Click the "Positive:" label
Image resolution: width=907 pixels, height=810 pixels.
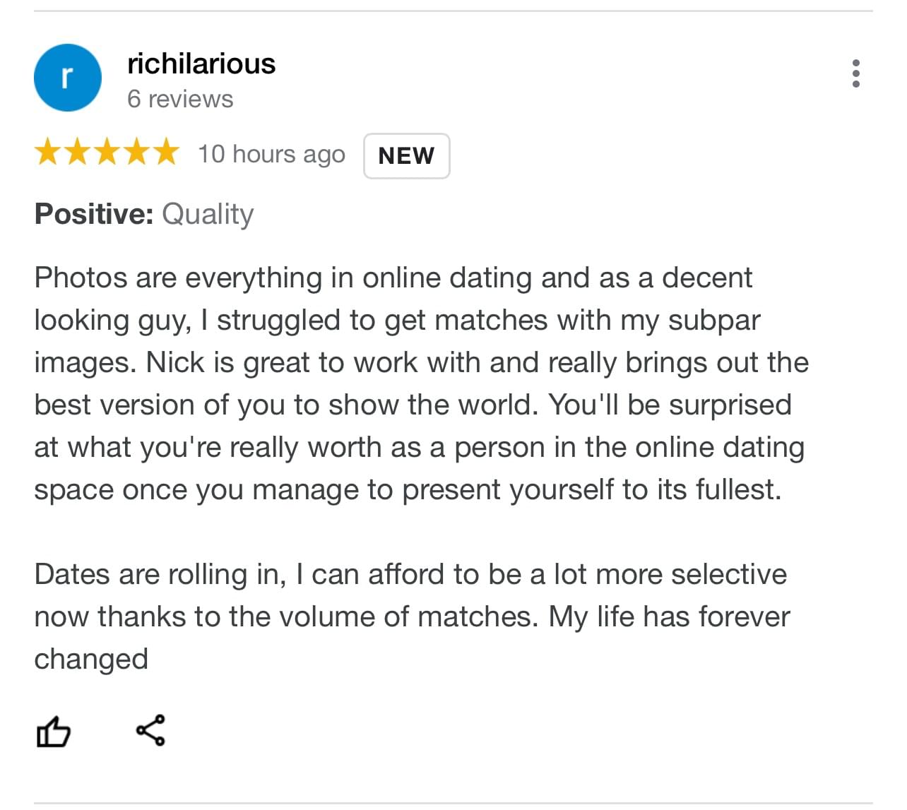(94, 214)
